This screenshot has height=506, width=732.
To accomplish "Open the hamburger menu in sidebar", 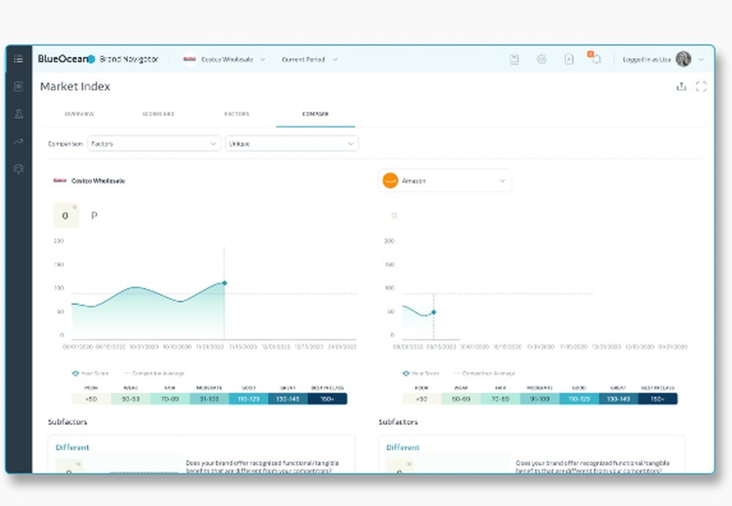I will [19, 58].
